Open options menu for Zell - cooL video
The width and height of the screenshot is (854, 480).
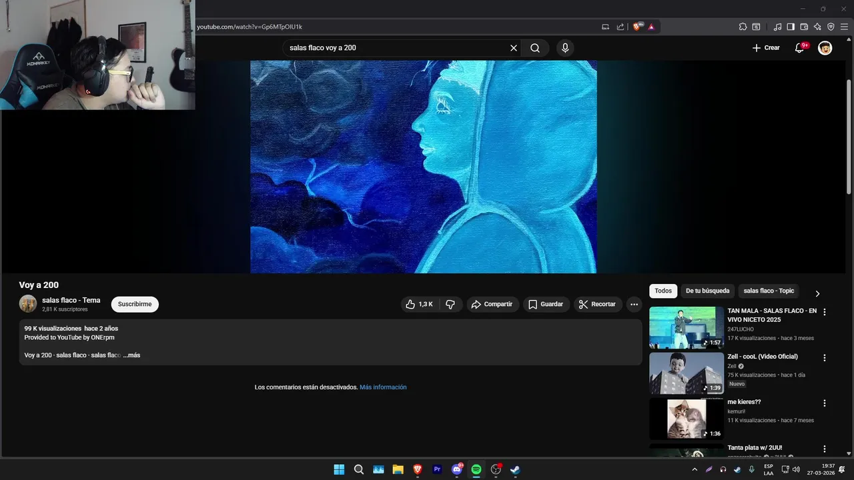tap(824, 358)
